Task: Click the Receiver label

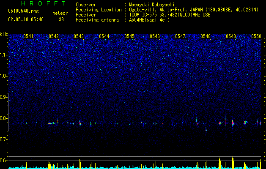Action: click(x=86, y=15)
